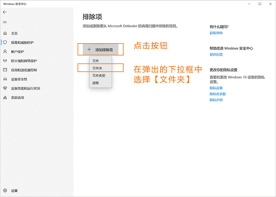
Task: Click the heart icon for 设备性能和运行状况
Action: click(x=5, y=88)
